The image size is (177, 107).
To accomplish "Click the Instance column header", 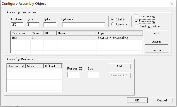I will coord(20,33).
